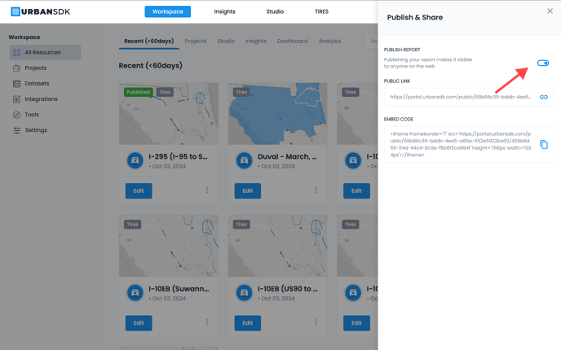Click car icon on I-10EB (US90 to... card
This screenshot has width=561, height=350.
tap(245, 293)
